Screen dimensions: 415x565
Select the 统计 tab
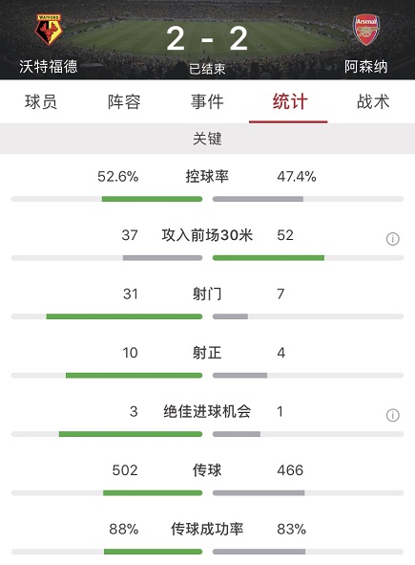point(290,102)
